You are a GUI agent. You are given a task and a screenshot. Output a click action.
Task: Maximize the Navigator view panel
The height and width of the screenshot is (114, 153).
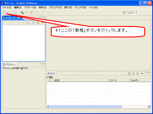(43, 18)
